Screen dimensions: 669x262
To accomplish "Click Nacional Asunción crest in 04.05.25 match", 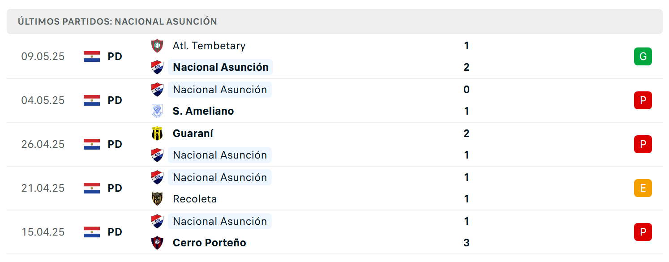I will [157, 90].
